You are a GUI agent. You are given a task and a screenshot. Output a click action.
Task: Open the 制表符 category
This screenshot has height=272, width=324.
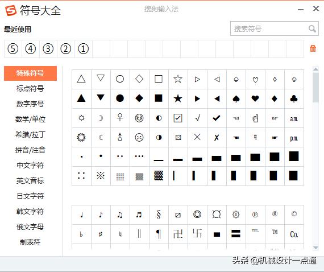30,242
